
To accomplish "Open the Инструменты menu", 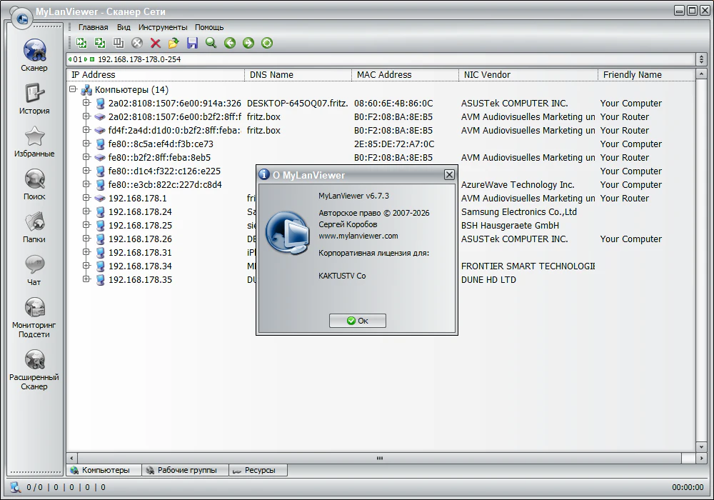I will (163, 27).
